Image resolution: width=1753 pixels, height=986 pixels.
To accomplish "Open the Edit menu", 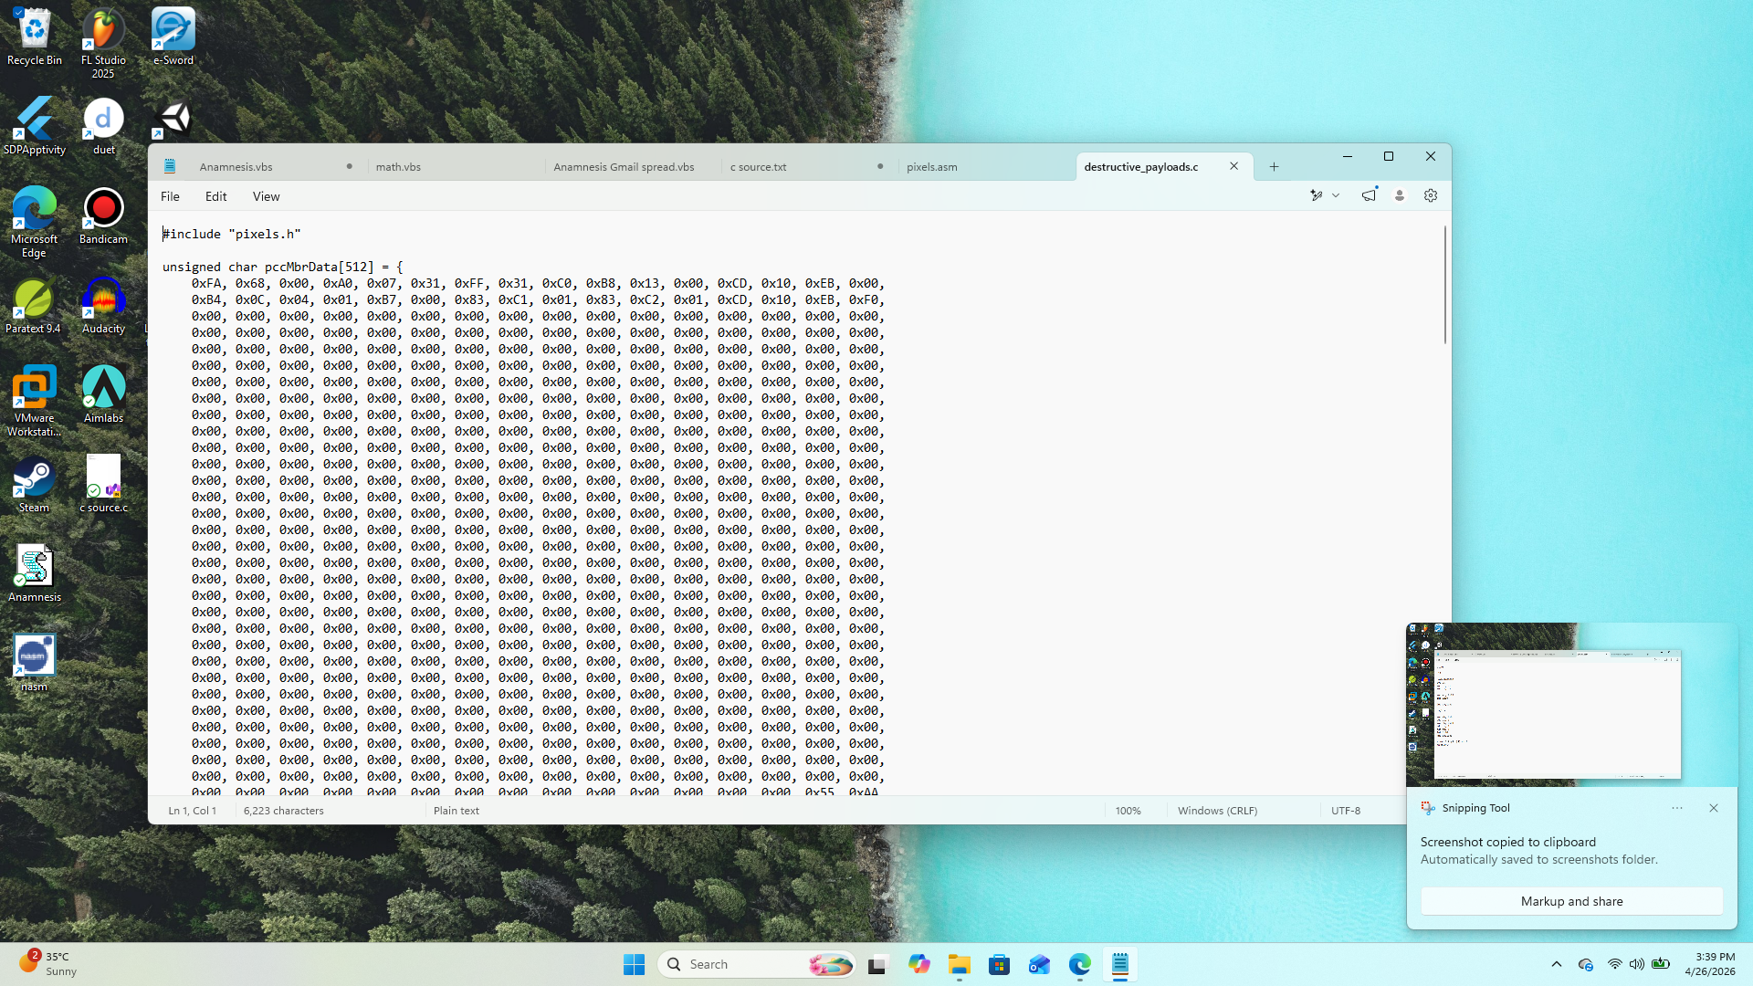I will pyautogui.click(x=215, y=196).
